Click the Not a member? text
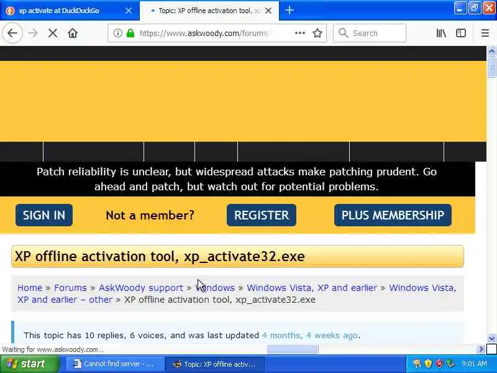497x373 pixels. [150, 215]
